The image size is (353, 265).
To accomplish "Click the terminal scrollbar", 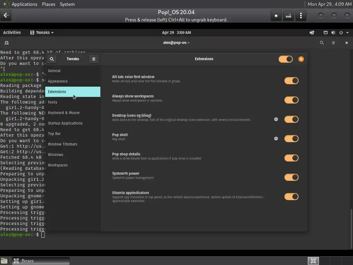I will 351,229.
